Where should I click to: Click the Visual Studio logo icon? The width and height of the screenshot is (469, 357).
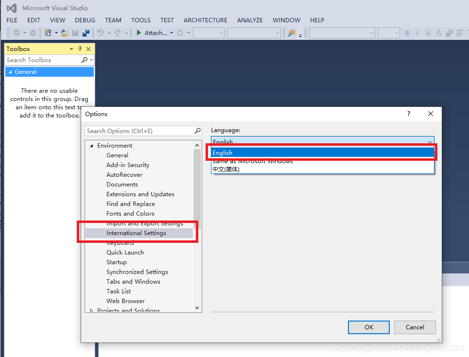coord(12,8)
